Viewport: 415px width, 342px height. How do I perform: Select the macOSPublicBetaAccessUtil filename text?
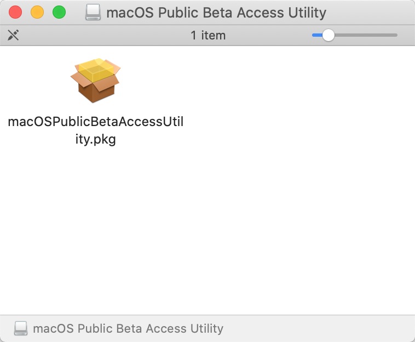(95, 122)
